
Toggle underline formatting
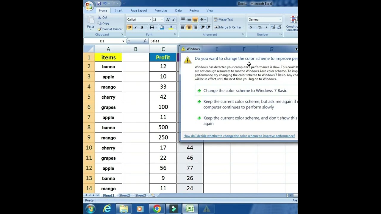pos(142,27)
